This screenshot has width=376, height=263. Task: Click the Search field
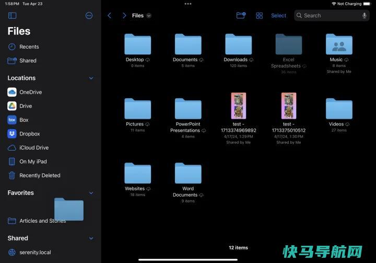pyautogui.click(x=332, y=16)
